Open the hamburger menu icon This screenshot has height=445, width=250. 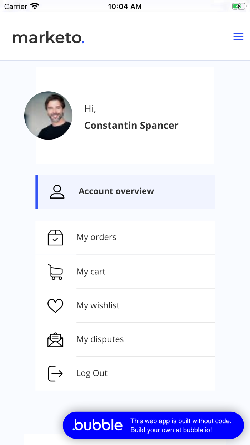point(238,36)
